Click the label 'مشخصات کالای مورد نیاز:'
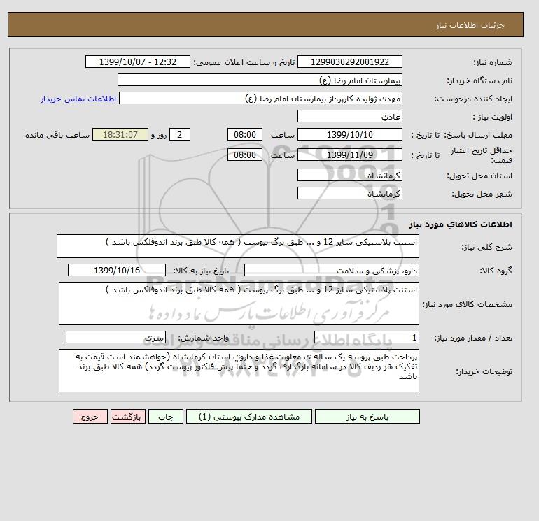 [468, 304]
